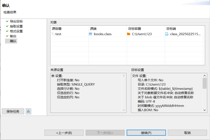
Task: Cancel the wizard with 取消
Action: point(187,133)
